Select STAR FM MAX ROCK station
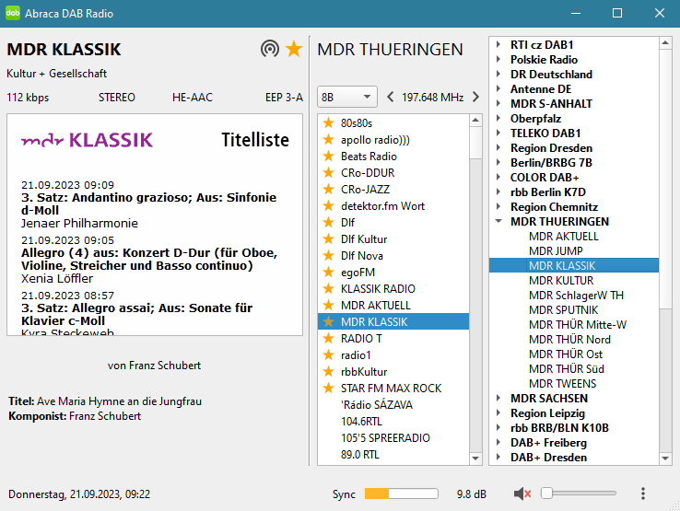This screenshot has width=680, height=511. [393, 388]
